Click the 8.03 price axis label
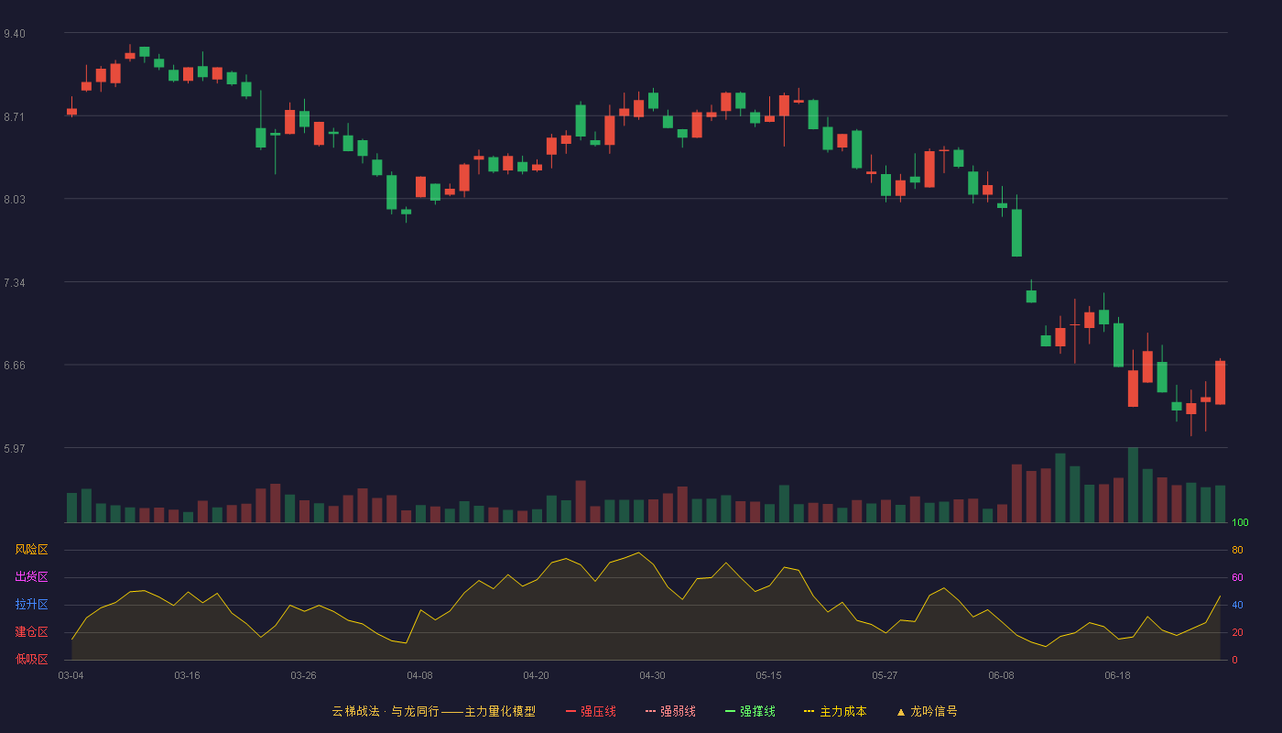Screen dimensions: 1282x733 coord(15,200)
